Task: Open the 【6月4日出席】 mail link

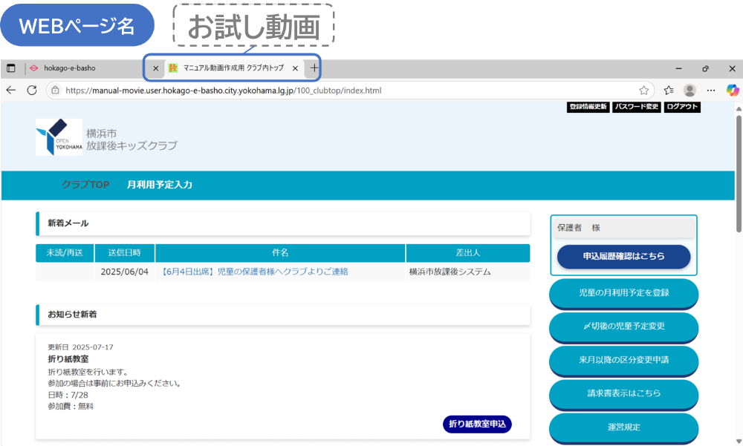Action: coord(254,272)
